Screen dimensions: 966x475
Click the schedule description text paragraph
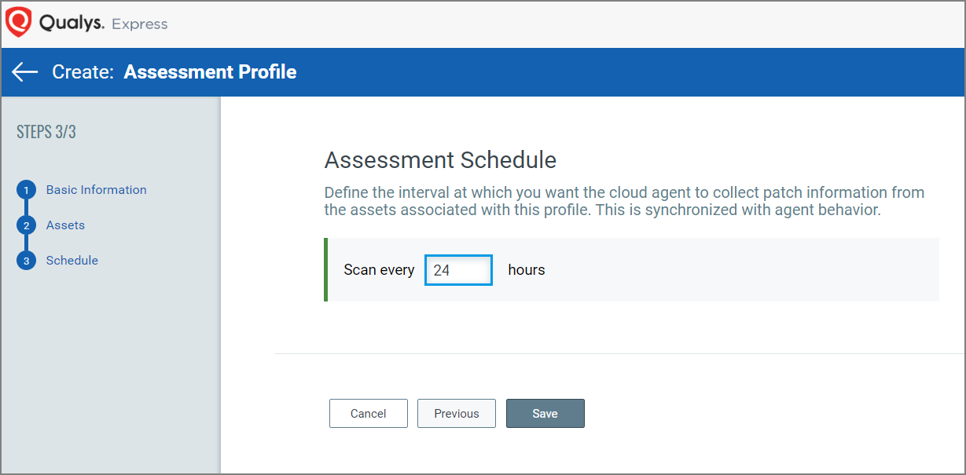(x=624, y=200)
